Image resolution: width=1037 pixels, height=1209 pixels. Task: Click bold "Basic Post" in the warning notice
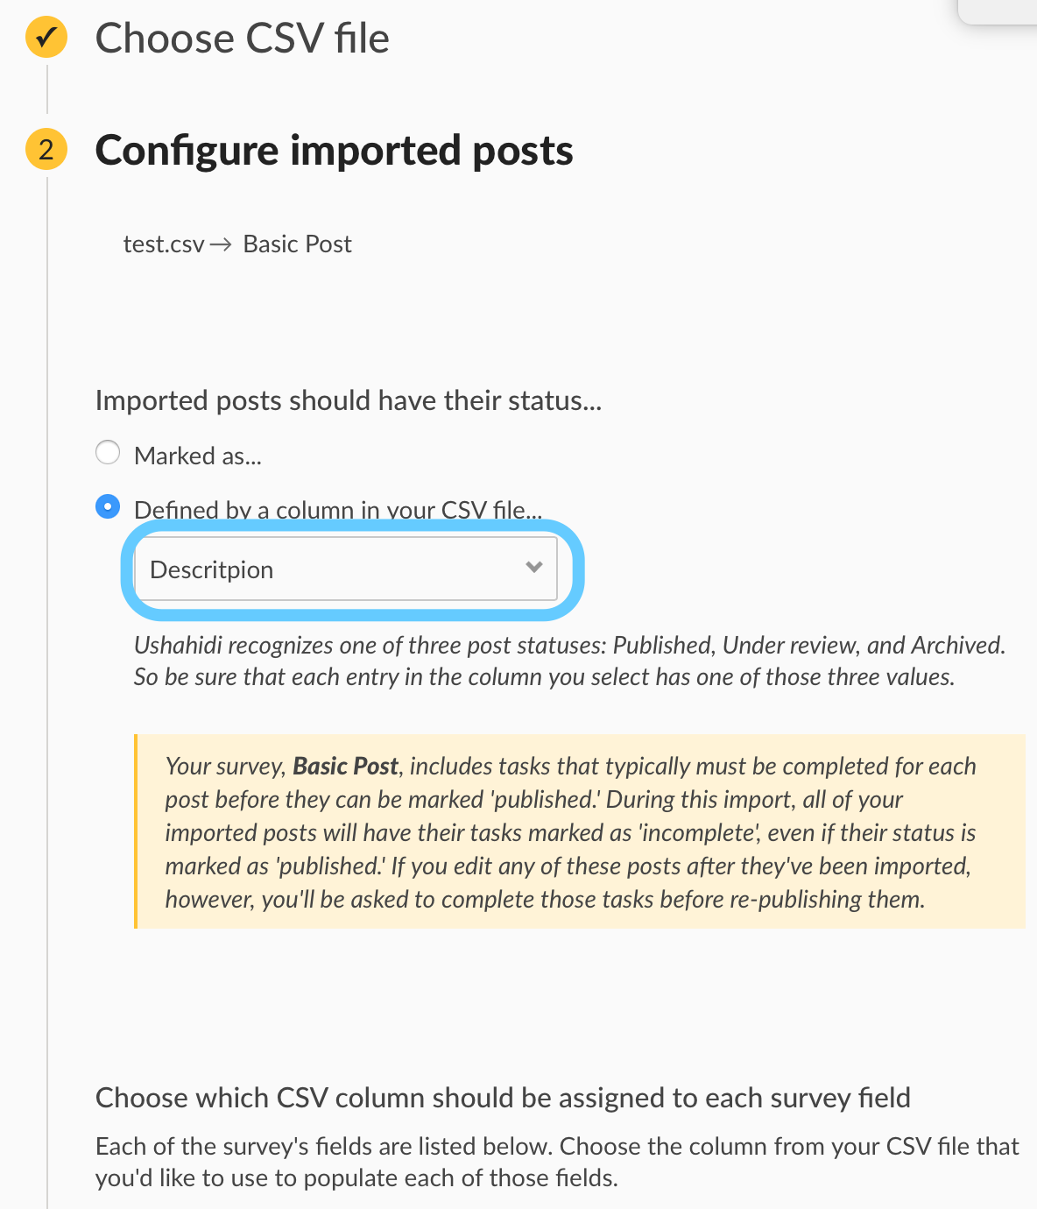[345, 766]
